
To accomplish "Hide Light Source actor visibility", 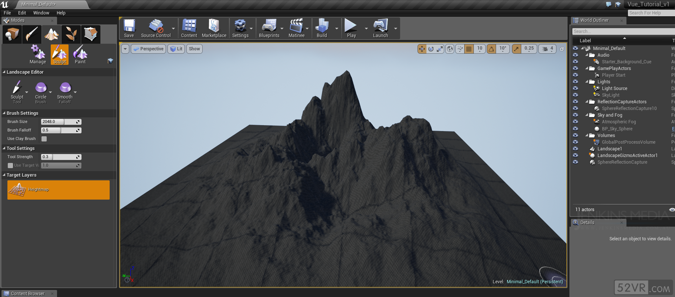I will point(575,88).
